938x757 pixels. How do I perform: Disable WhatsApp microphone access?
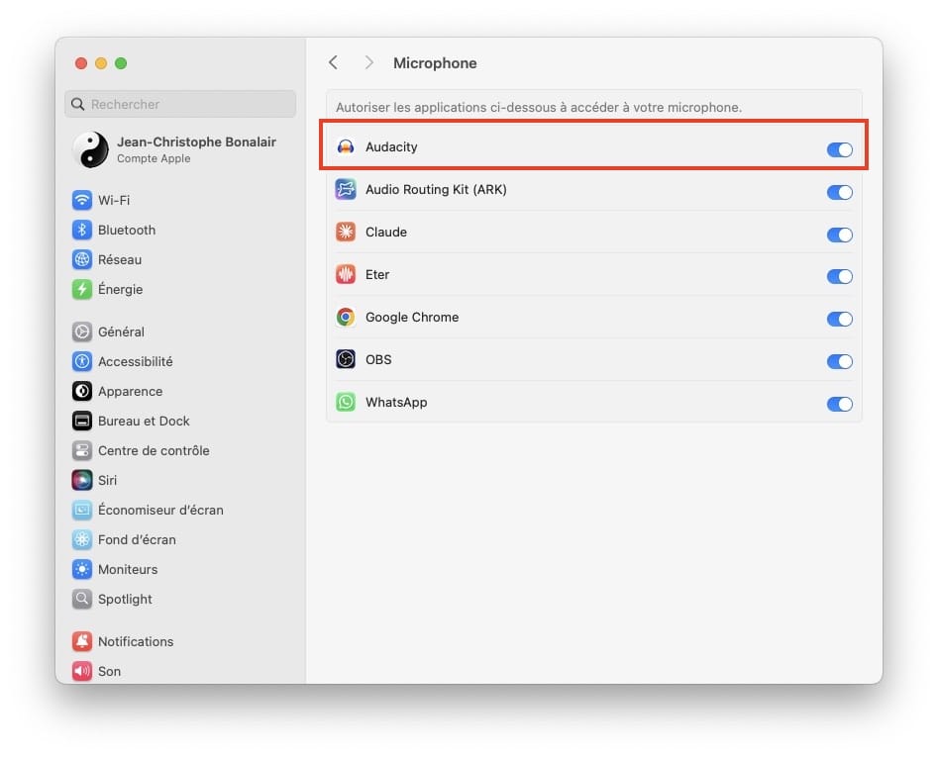coord(839,404)
